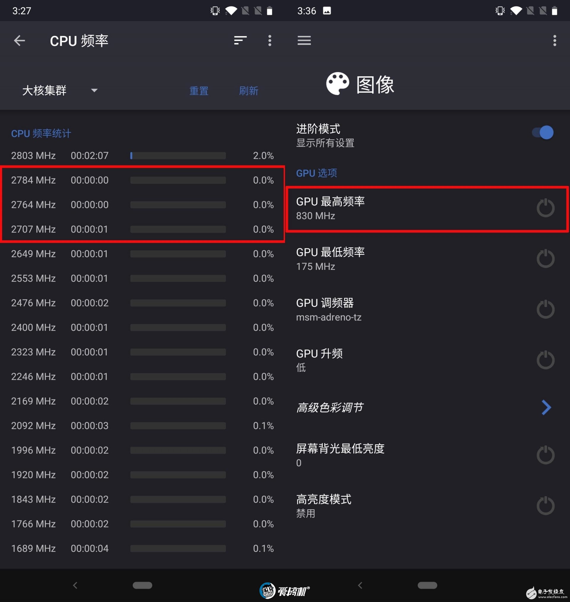Image resolution: width=570 pixels, height=602 pixels.
Task: Open the navigation drawer via hamburger icon
Action: 304,40
